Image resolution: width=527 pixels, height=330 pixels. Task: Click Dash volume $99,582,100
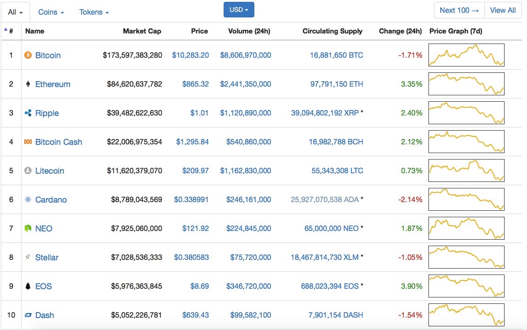click(251, 315)
